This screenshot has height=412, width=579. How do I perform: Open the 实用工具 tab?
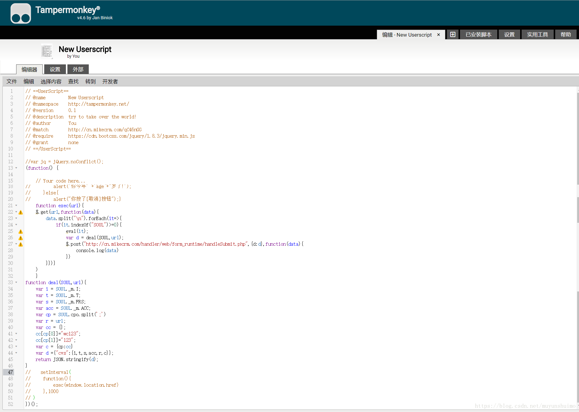click(538, 34)
